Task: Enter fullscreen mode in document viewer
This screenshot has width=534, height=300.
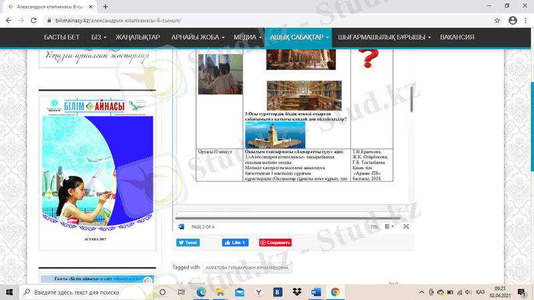Action: click(x=406, y=227)
